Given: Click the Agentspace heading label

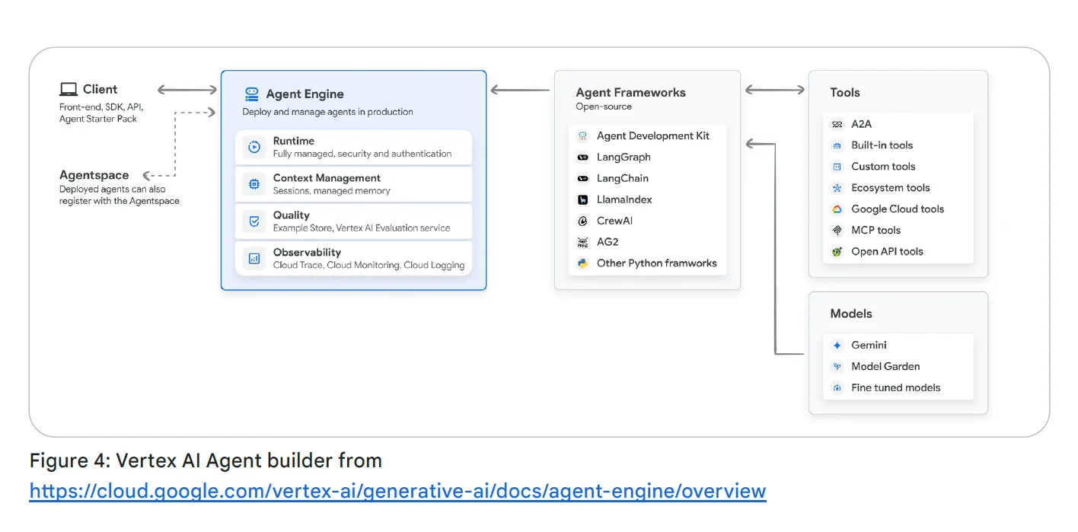Looking at the screenshot, I should coord(94,175).
